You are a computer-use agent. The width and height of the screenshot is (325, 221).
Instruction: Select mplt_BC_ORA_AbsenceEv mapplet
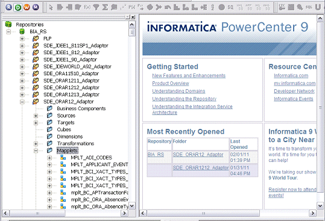pos(99,199)
